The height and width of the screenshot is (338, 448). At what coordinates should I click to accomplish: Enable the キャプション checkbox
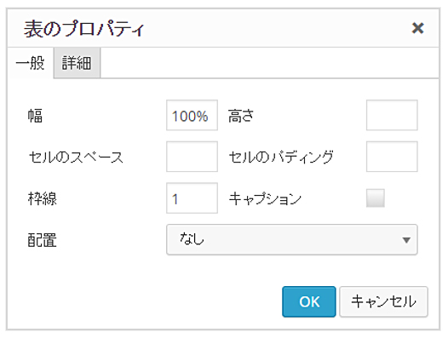[x=376, y=198]
